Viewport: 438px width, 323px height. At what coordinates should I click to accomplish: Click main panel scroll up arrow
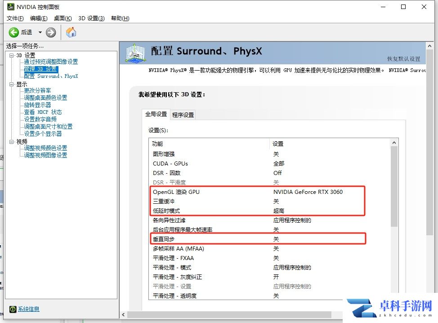pos(429,46)
